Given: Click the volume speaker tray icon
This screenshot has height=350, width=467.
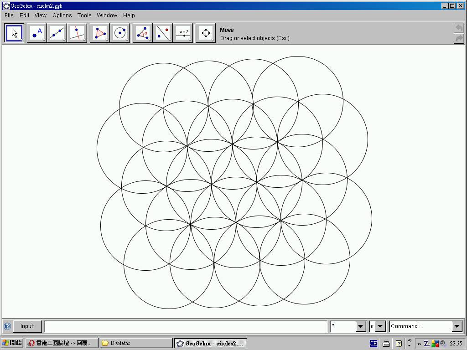Looking at the screenshot, I should tap(442, 344).
